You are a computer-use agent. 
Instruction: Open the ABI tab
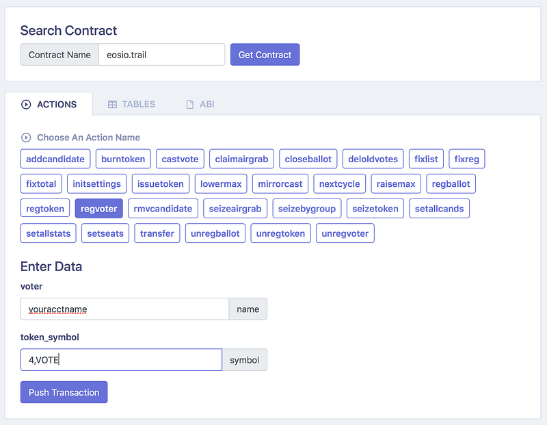click(x=200, y=105)
